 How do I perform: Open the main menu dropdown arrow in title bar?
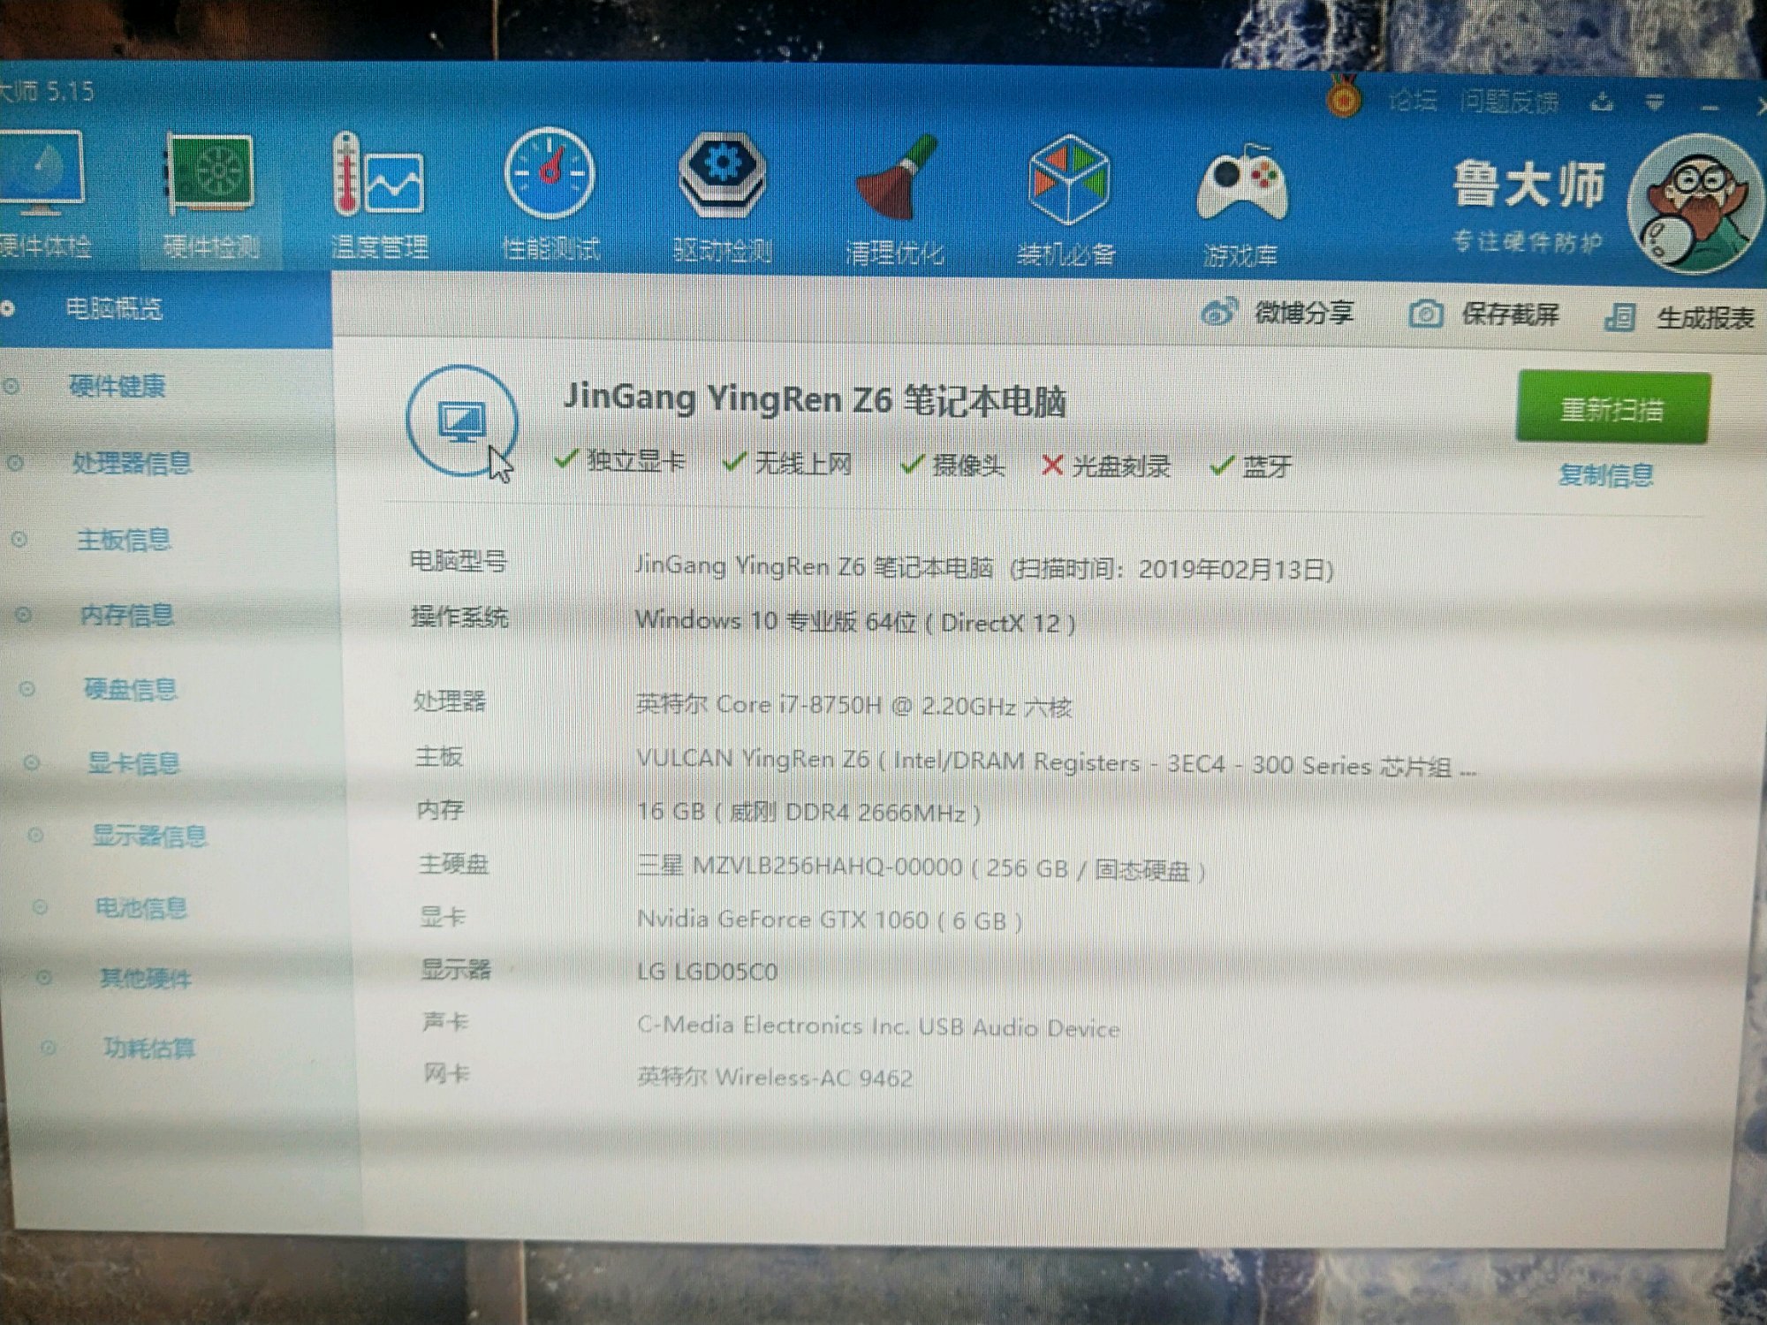click(1655, 104)
